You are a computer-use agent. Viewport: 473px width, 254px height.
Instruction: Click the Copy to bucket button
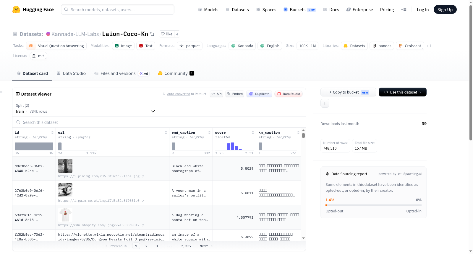[348, 92]
